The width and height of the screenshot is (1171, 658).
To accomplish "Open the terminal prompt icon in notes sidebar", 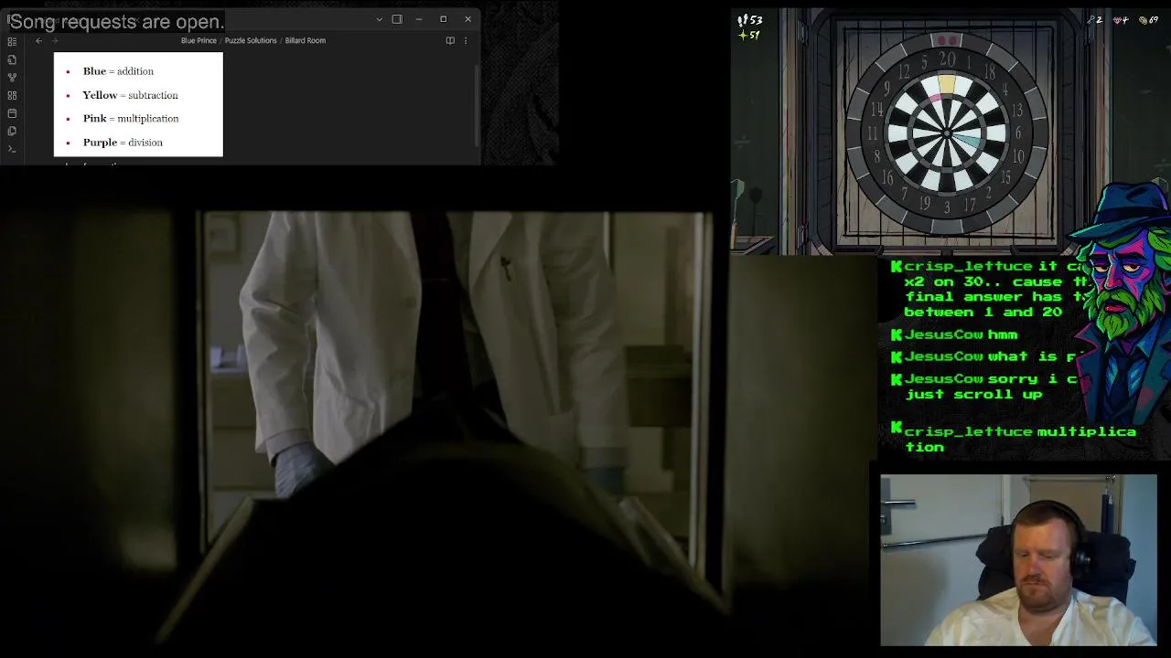I will 12,149.
